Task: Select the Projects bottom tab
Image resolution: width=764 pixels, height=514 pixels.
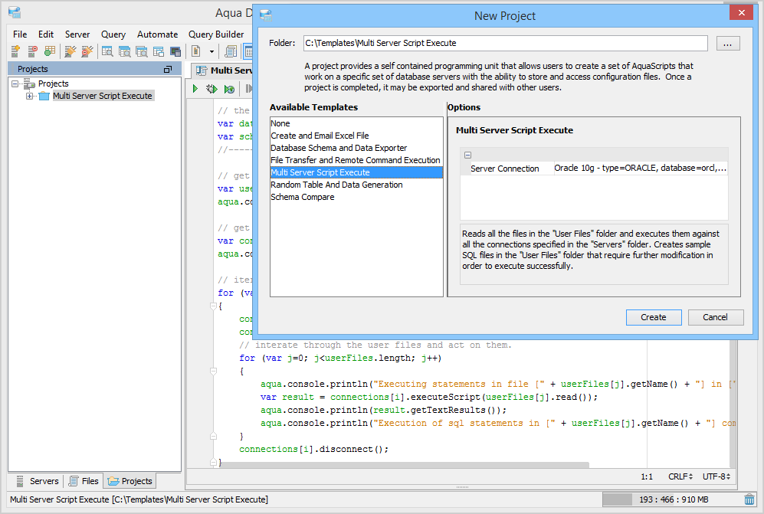Action: [x=130, y=481]
